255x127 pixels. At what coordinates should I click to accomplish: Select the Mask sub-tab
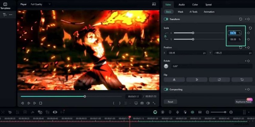pos(180,12)
